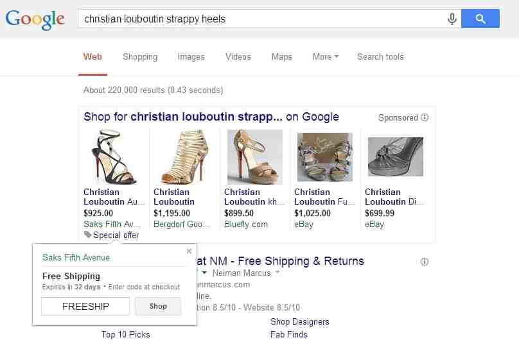Screen dimensions: 519x349
Task: Switch to the Images tab
Action: click(191, 57)
